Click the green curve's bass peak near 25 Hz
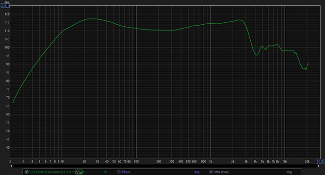 91,19
